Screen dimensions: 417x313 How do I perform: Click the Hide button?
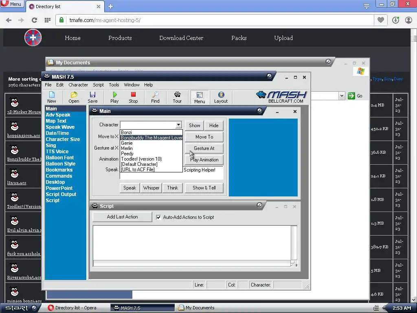(214, 126)
